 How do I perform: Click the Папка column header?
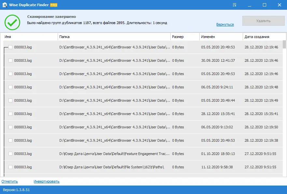pos(114,37)
